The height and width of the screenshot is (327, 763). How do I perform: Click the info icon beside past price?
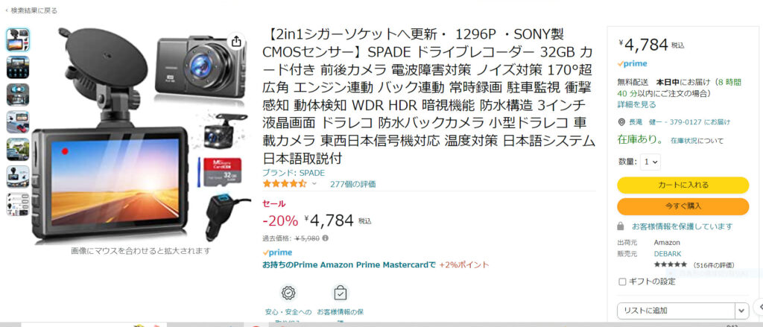pyautogui.click(x=325, y=238)
